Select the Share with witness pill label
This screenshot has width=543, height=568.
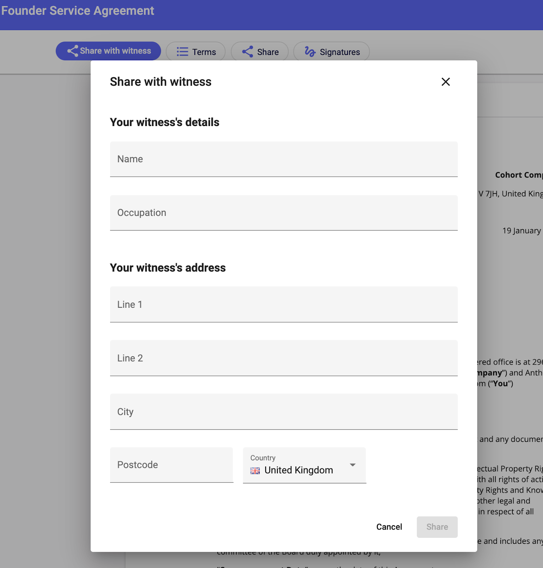click(115, 51)
